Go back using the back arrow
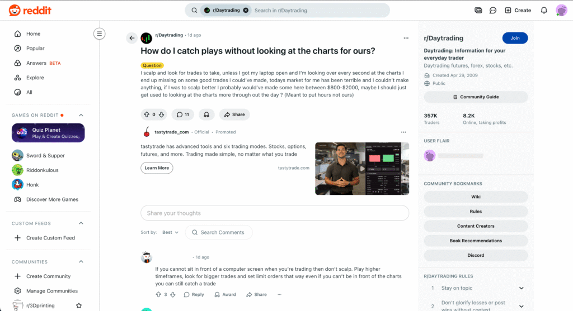This screenshot has width=573, height=311. pos(132,38)
